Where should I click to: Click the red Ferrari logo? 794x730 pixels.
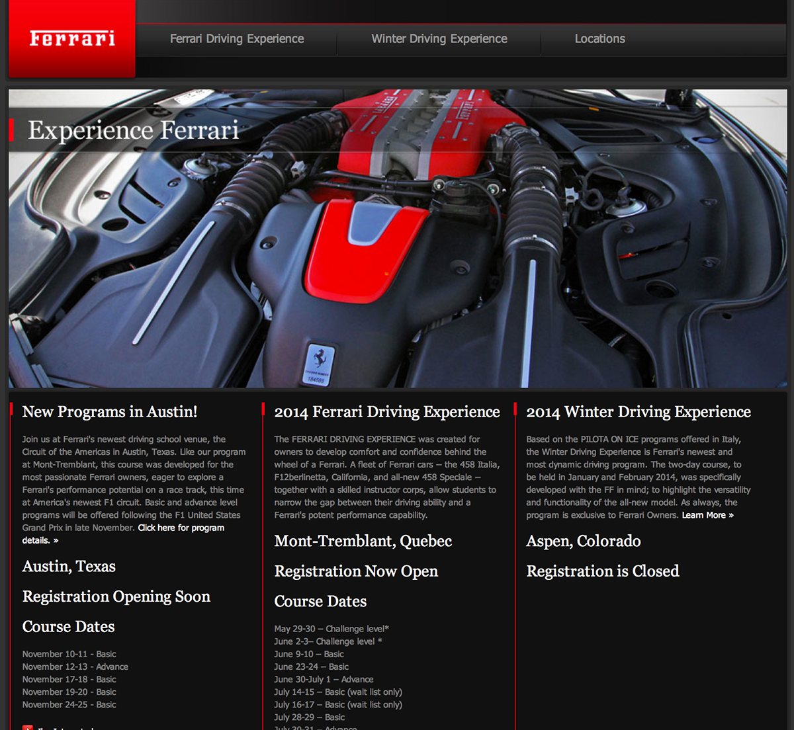pyautogui.click(x=72, y=38)
